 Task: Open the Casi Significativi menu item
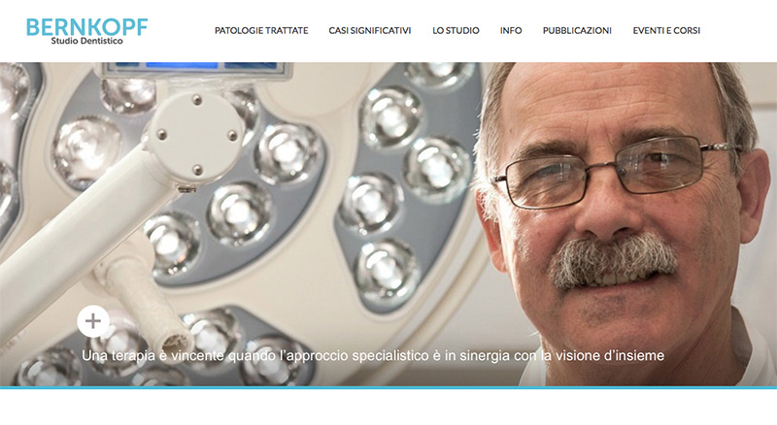(370, 31)
